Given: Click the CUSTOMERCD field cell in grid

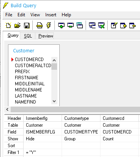Looking at the screenshot, I should pos(119,132).
